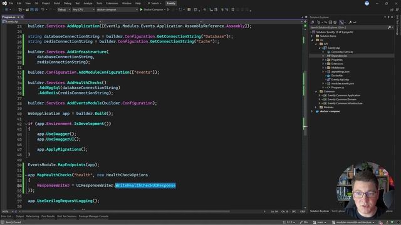The image size is (401, 225).
Task: Expand the Dependencies node
Action: (x=323, y=56)
